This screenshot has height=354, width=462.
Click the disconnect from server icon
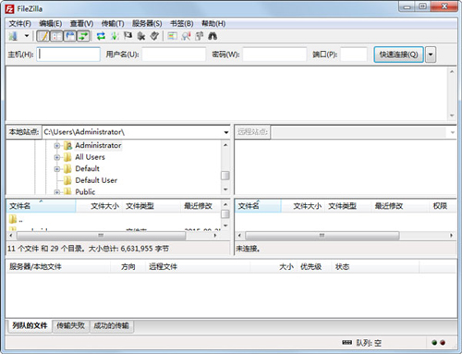click(141, 36)
